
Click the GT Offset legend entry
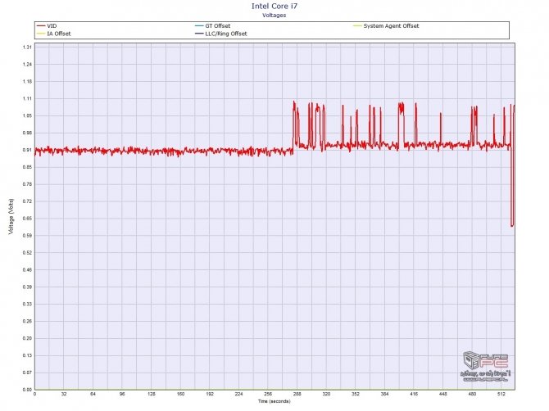point(213,26)
